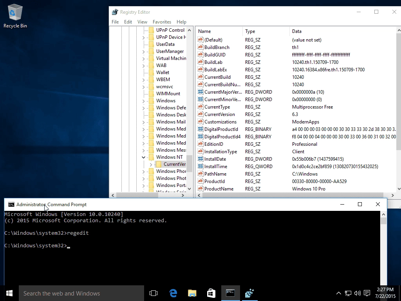
Task: Click the ProductId value name
Action: [x=214, y=181]
